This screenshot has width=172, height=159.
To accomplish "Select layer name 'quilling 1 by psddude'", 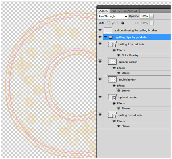I will [131, 44].
